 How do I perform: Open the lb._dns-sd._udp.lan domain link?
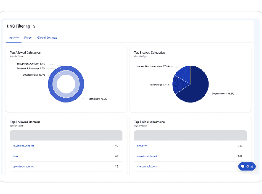tap(24, 146)
